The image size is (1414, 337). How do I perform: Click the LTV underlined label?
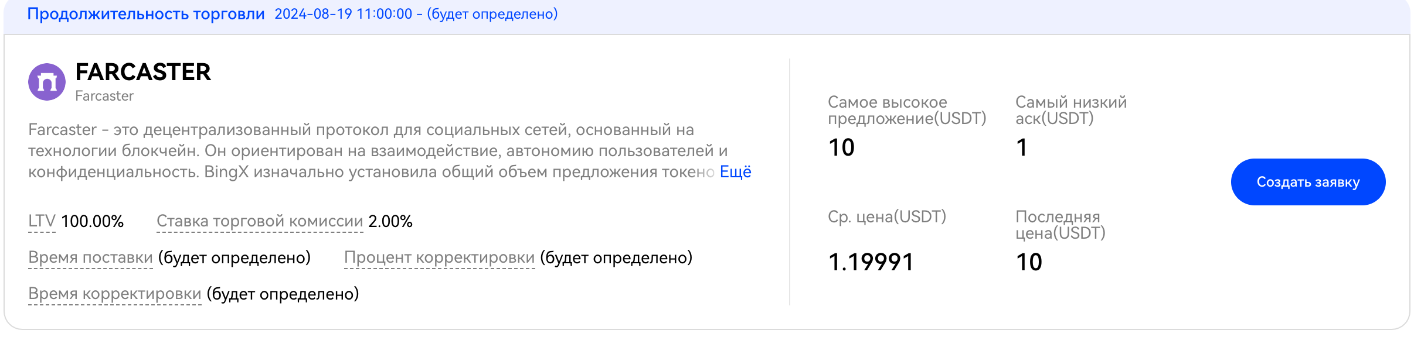pos(42,221)
